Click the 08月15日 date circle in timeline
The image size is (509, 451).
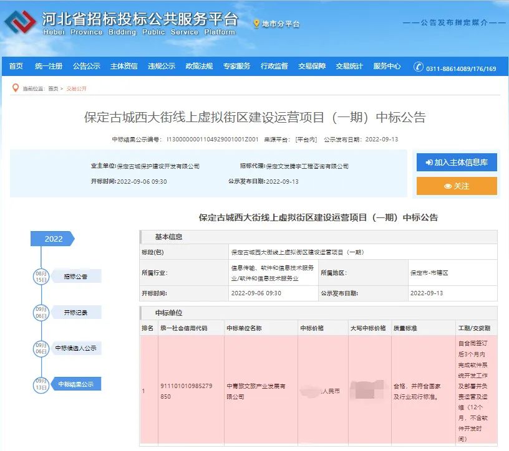[x=41, y=277]
